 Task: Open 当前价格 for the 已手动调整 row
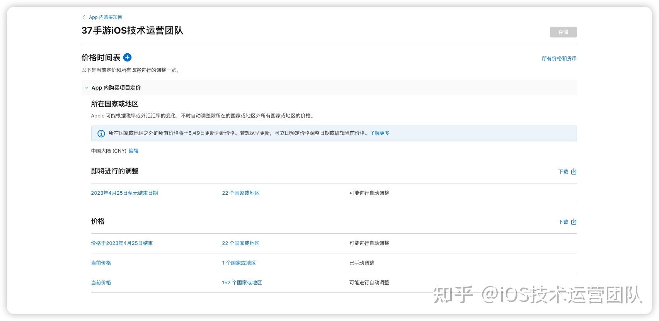101,263
